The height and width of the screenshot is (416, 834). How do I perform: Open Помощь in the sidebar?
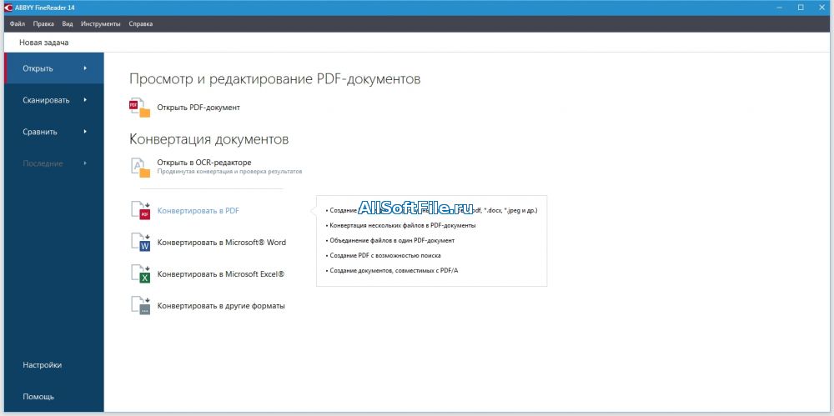[38, 397]
